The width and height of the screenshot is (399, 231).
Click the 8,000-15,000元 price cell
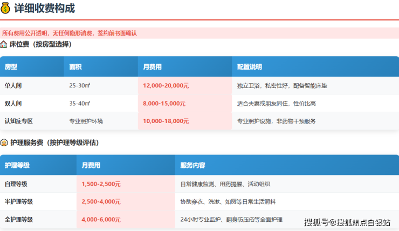click(x=164, y=104)
